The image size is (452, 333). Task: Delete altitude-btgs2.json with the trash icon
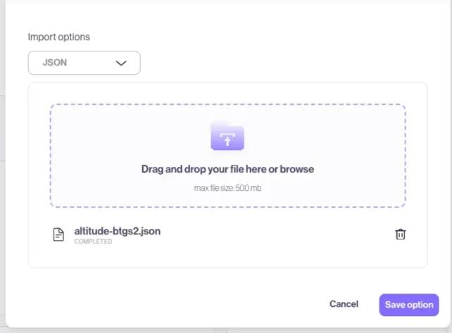tap(400, 234)
